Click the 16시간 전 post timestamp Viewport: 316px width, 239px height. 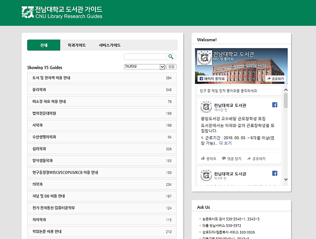click(x=220, y=110)
